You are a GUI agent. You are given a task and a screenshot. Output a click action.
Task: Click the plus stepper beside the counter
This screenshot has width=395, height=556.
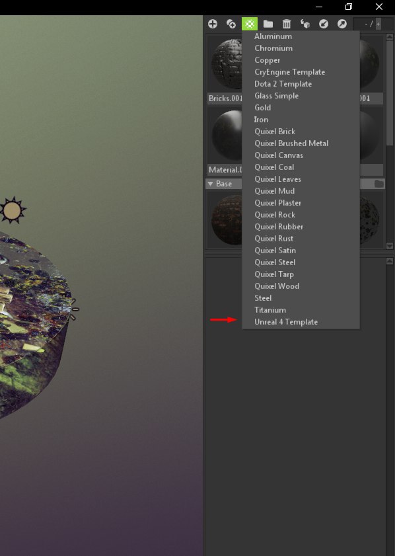coord(378,24)
